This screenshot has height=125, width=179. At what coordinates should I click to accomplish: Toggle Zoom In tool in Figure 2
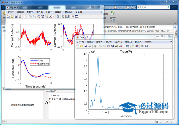(100, 46)
